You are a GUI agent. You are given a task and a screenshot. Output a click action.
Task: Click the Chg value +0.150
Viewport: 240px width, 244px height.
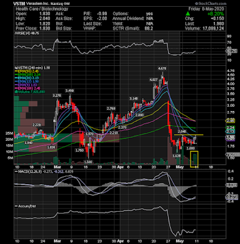[x=217, y=18]
